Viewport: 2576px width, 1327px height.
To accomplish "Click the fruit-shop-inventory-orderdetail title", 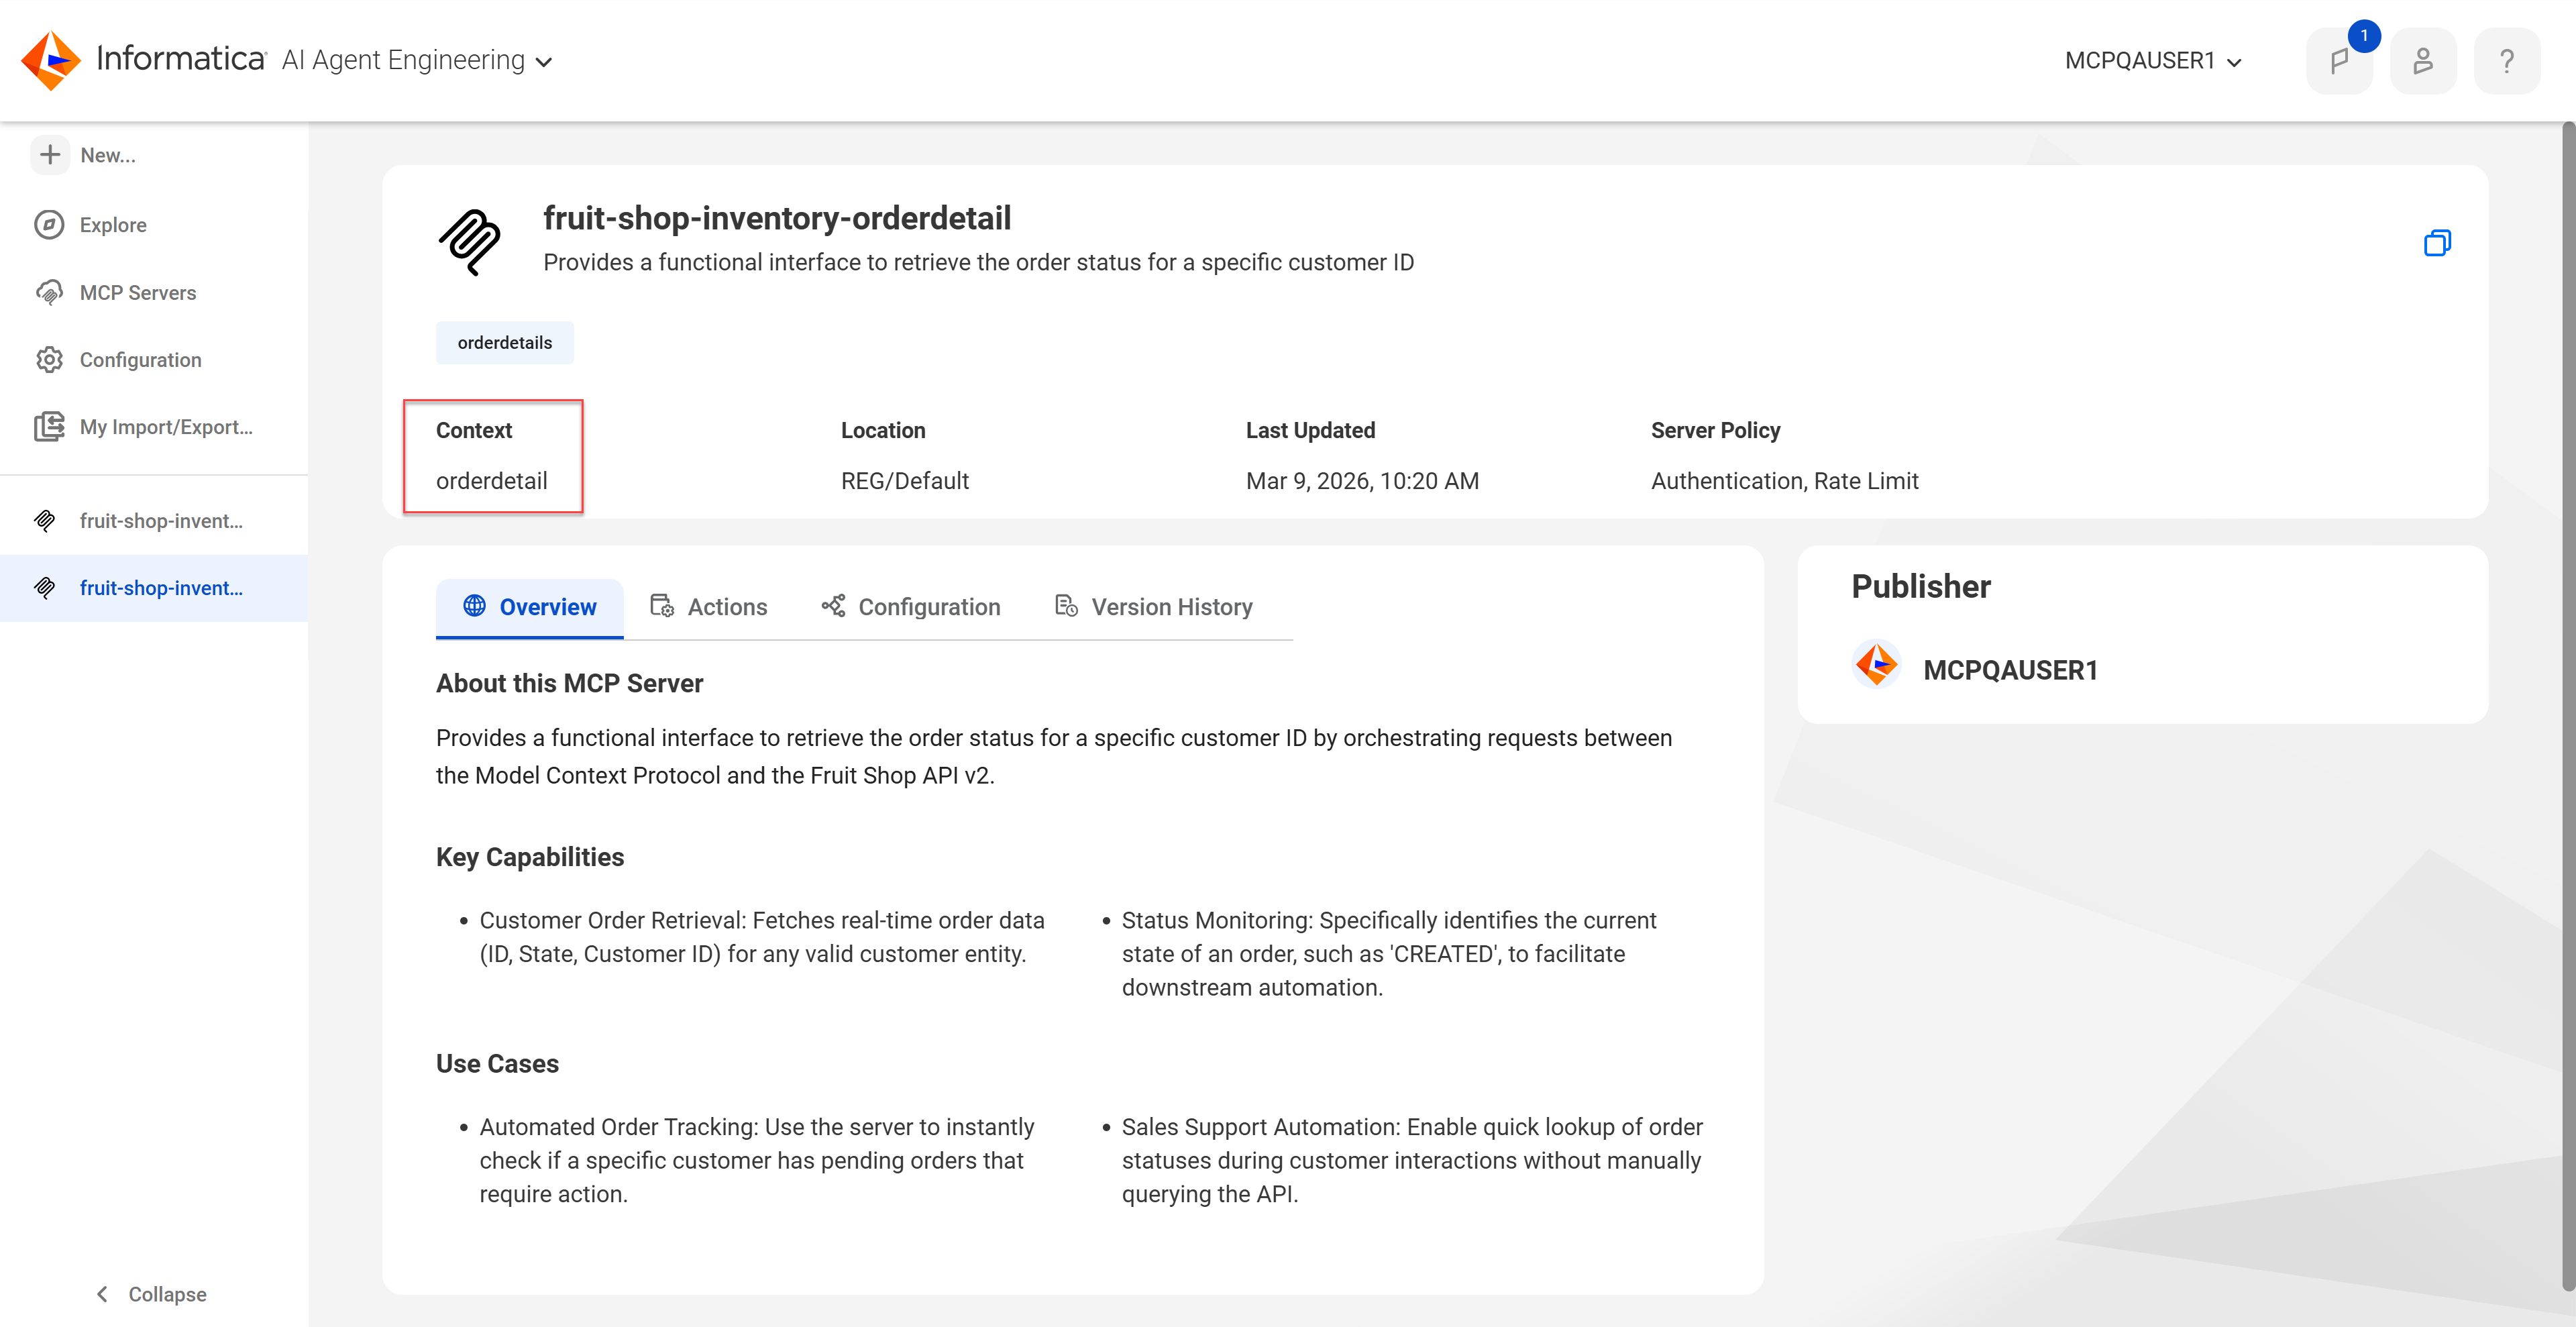I will pos(777,218).
